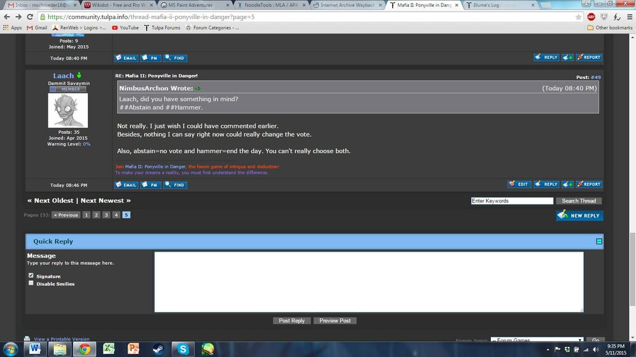Image resolution: width=636 pixels, height=357 pixels.
Task: Click Laach's avatar image
Action: (68, 111)
